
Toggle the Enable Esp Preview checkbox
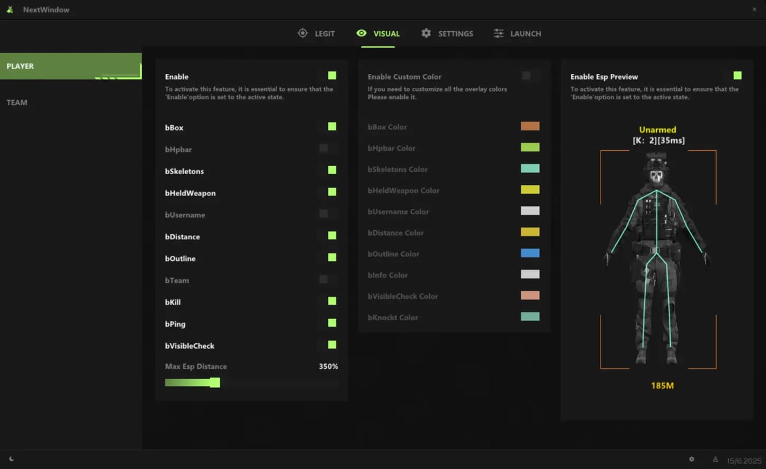click(737, 76)
